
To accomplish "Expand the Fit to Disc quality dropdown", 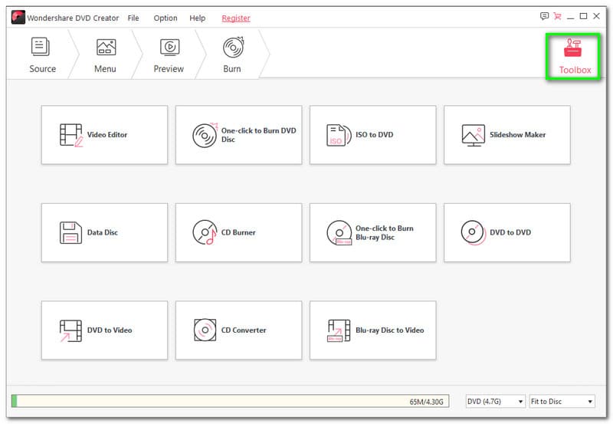I will coord(562,401).
